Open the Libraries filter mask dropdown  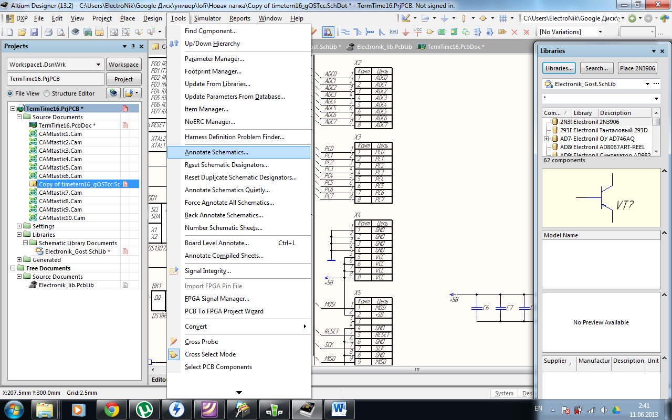pos(656,99)
